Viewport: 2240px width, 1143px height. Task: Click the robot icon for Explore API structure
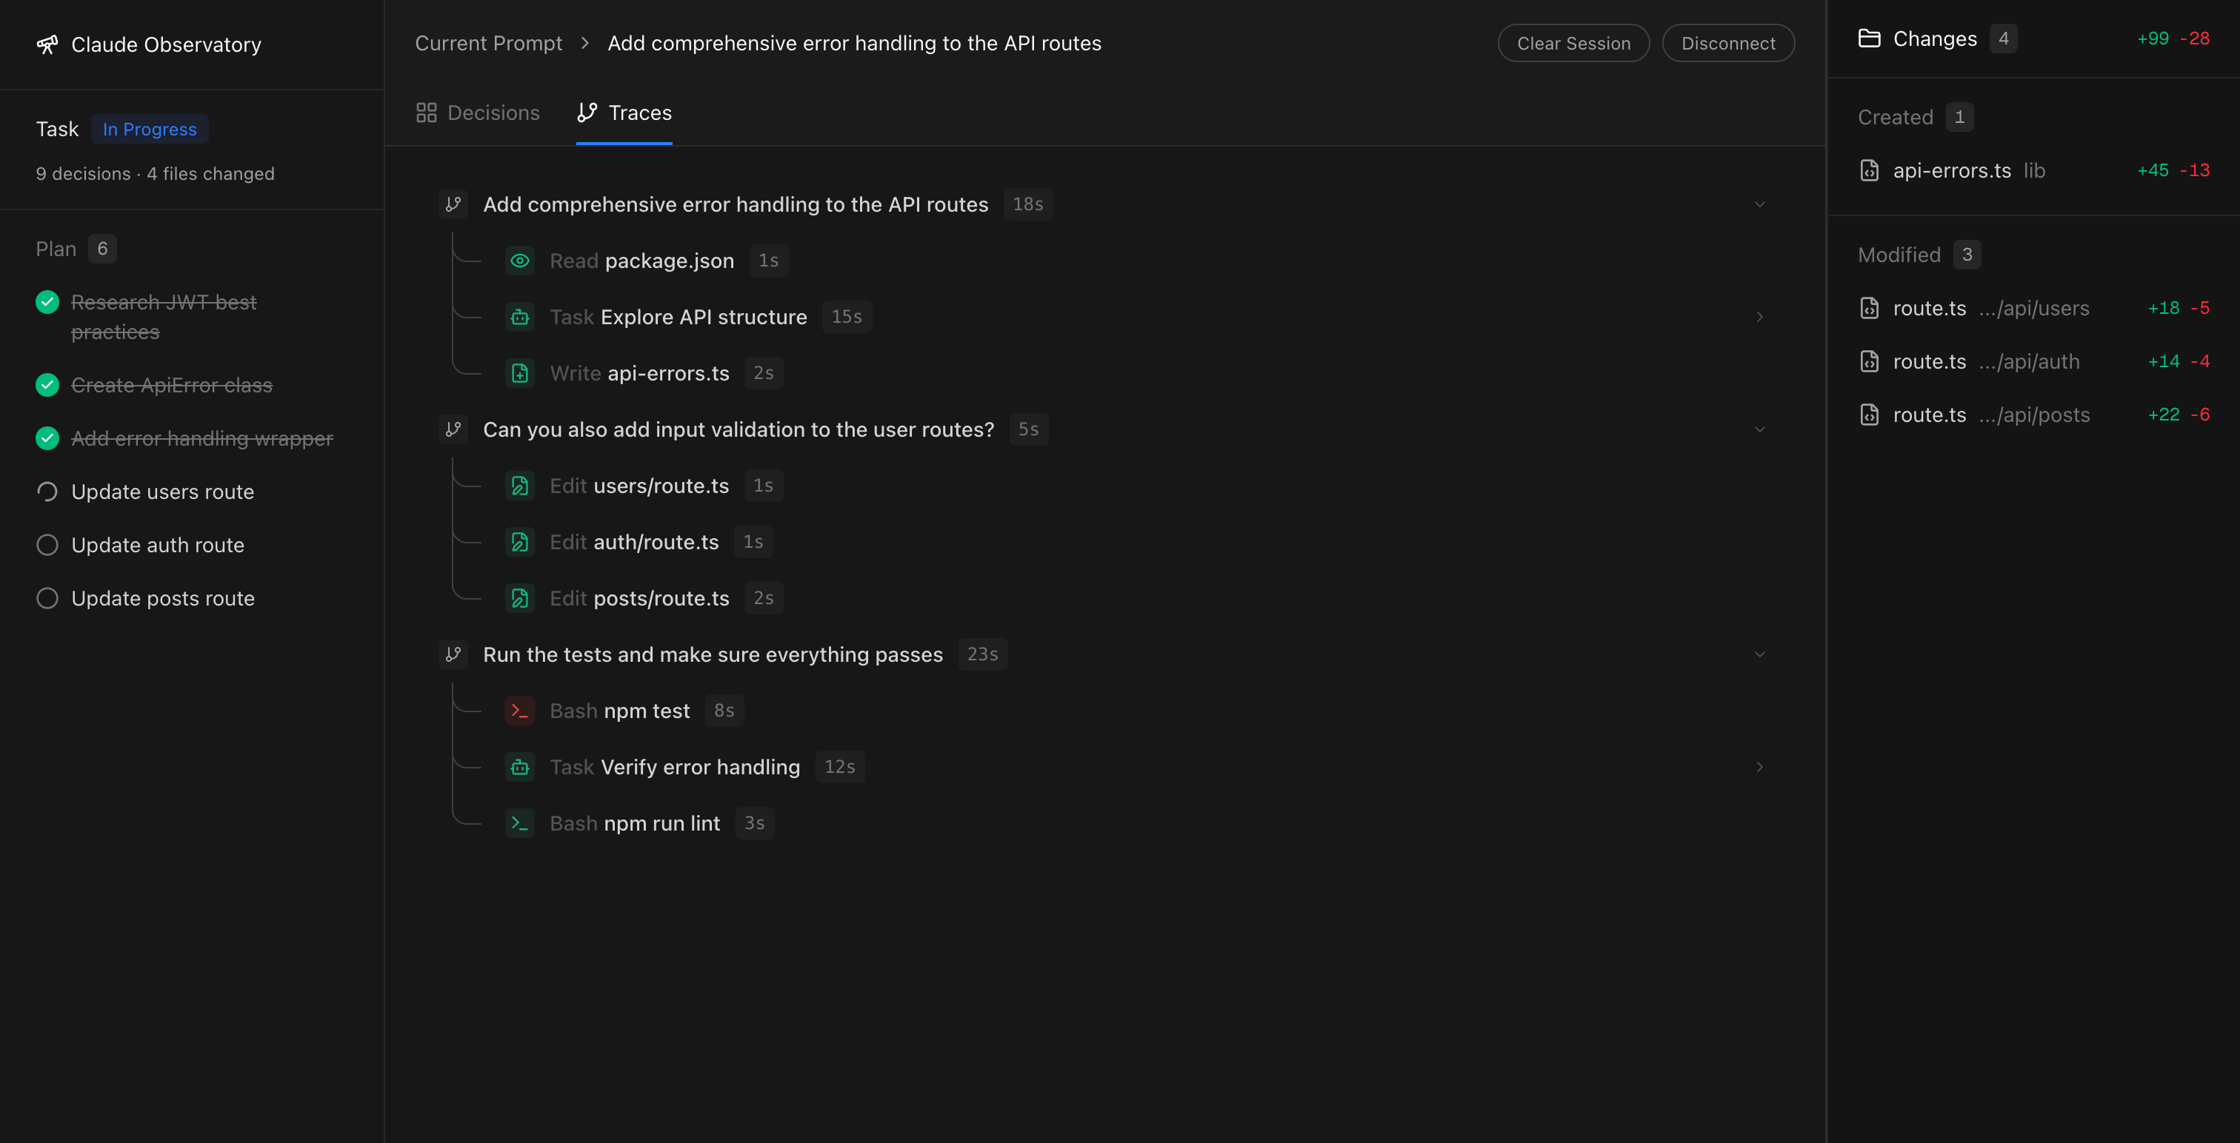[x=519, y=318]
